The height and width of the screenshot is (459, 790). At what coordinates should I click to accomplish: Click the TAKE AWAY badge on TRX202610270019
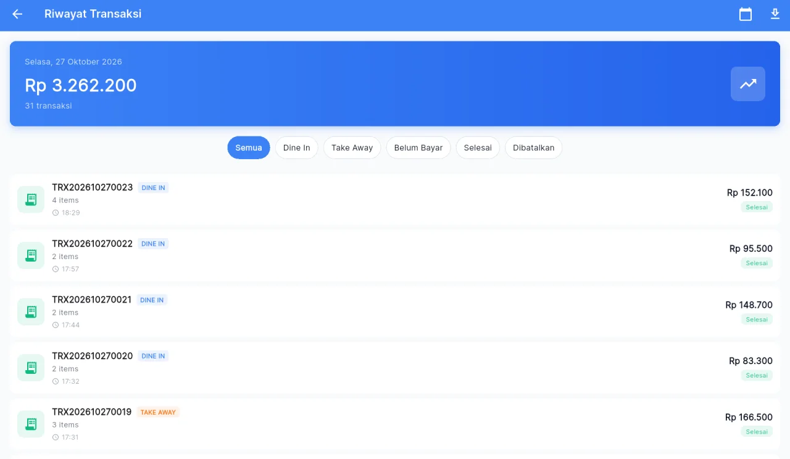tap(158, 412)
